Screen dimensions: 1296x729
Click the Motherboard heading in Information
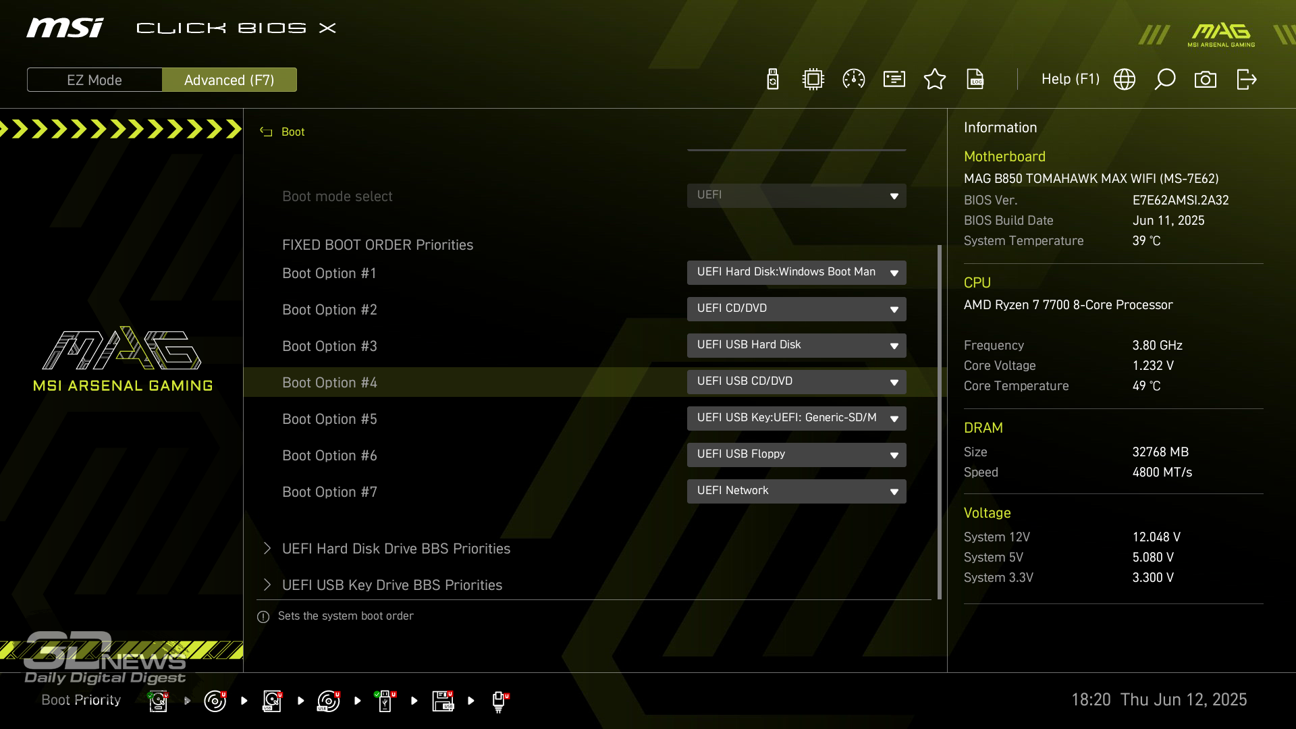click(x=1004, y=157)
